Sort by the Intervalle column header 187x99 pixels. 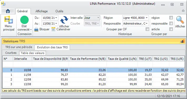(x=22, y=59)
